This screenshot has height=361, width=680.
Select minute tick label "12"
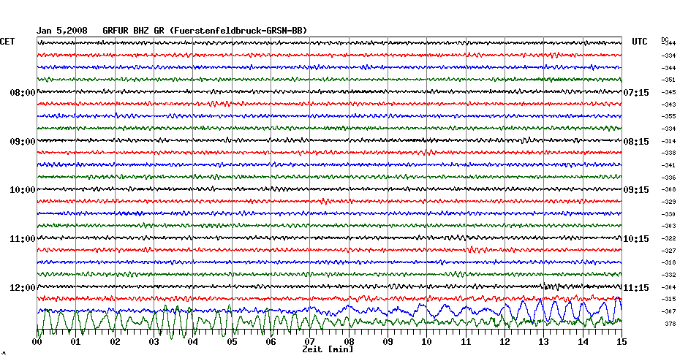(505, 341)
